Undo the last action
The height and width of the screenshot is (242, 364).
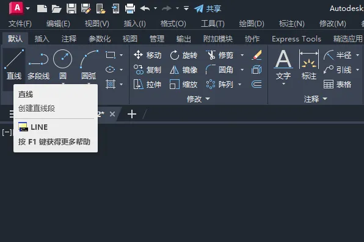(145, 9)
